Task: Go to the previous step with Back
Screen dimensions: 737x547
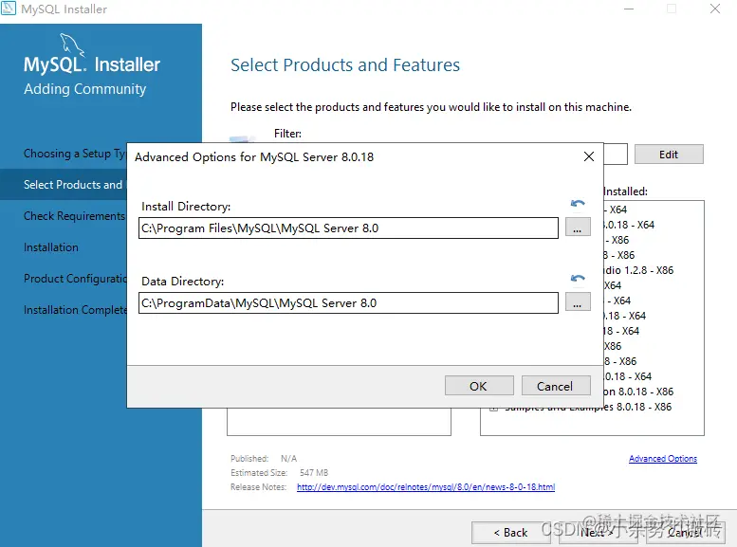Action: click(x=510, y=533)
